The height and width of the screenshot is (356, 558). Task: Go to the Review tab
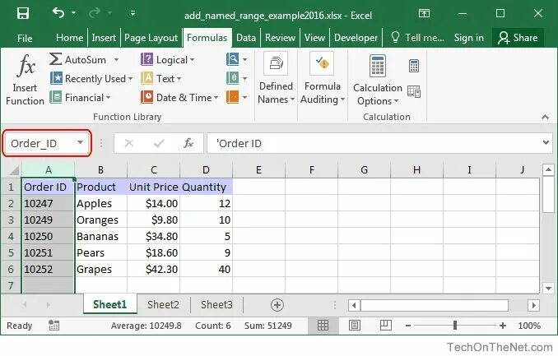pyautogui.click(x=280, y=38)
